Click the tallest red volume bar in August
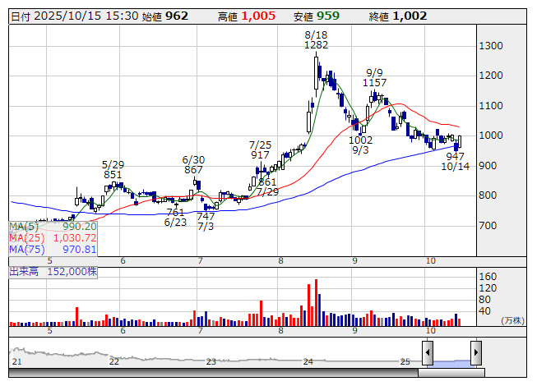Screen dimensions: 537x386 [316, 302]
